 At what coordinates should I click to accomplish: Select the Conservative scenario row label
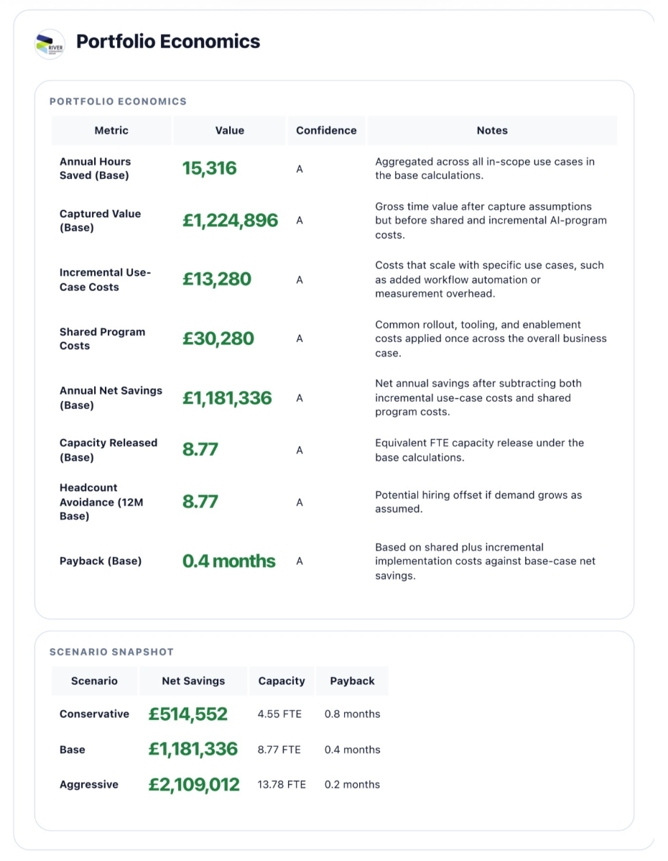[x=94, y=714]
